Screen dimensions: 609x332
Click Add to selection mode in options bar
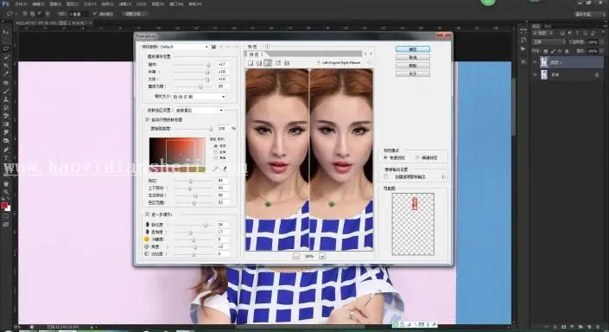click(32, 14)
